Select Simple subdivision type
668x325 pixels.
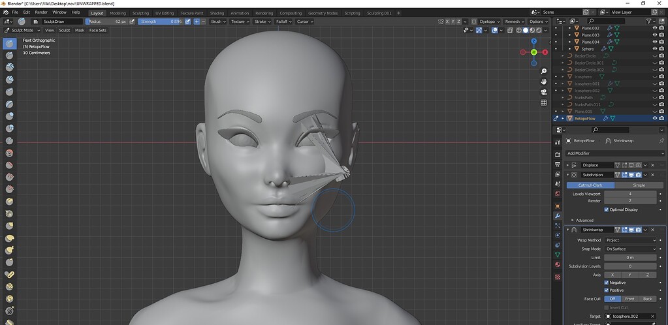tap(639, 185)
